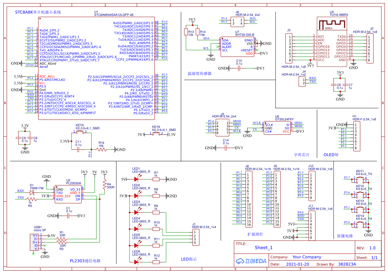Click the Drawn By 382823A value

click(347, 264)
